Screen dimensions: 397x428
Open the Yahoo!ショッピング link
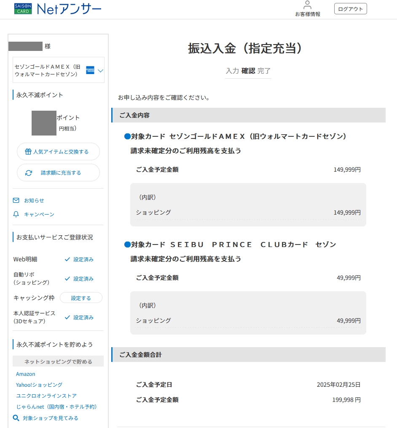[39, 385]
